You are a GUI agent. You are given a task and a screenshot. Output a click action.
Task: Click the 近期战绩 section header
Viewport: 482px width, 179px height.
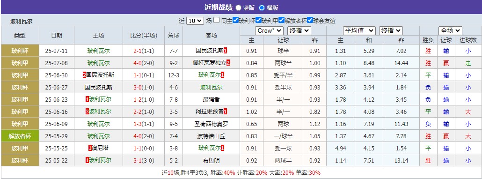[x=218, y=7]
